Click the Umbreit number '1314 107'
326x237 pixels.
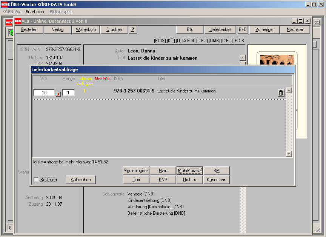click(55, 58)
